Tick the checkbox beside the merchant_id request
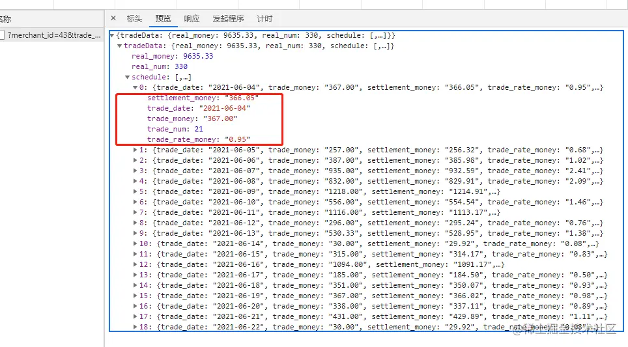The image size is (628, 347). tap(1, 35)
